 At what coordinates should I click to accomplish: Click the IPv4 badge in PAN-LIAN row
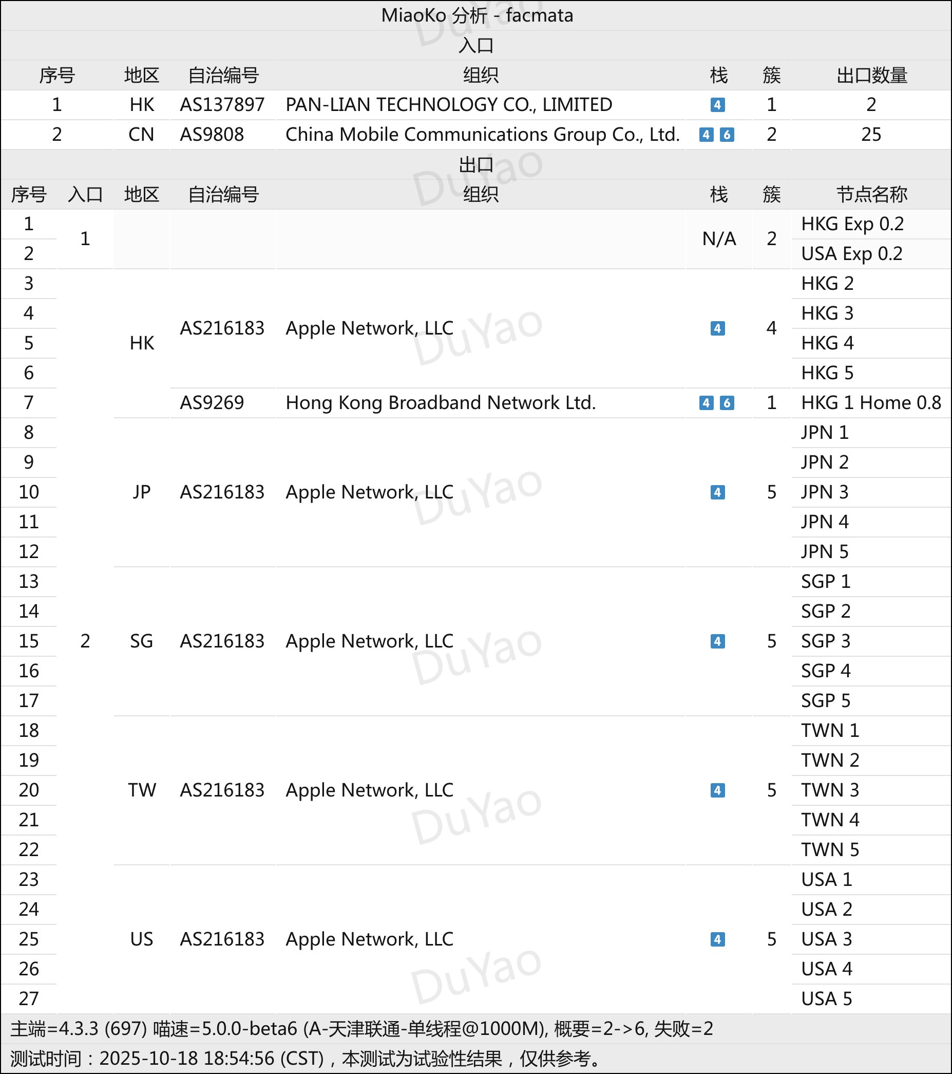(x=717, y=104)
